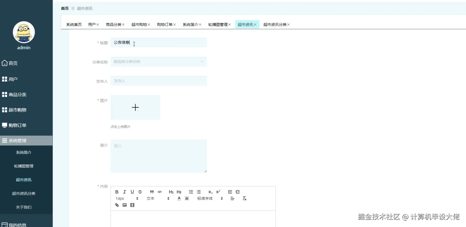The width and height of the screenshot is (466, 227).
Task: Switch to the 超市资讯分类 tab
Action: click(x=275, y=24)
